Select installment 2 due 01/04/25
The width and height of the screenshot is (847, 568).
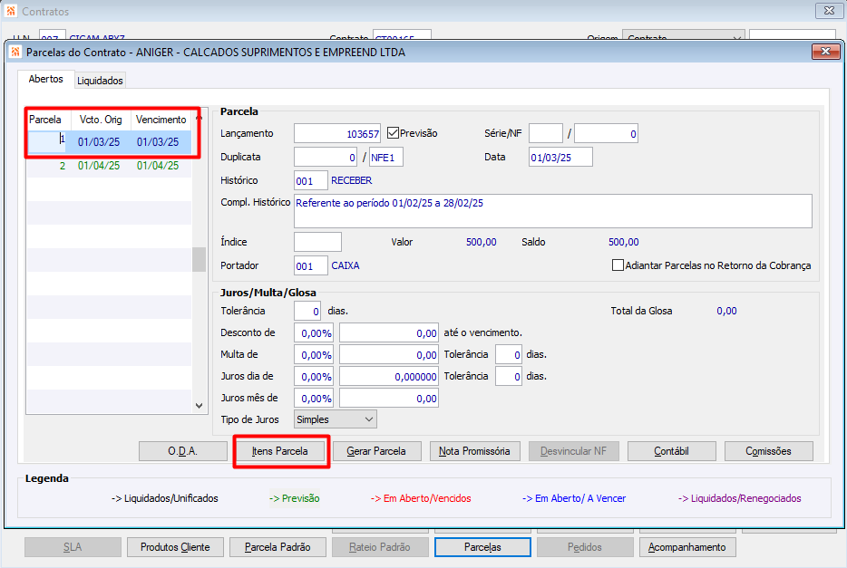(110, 166)
